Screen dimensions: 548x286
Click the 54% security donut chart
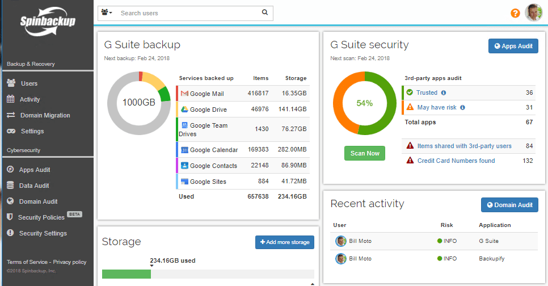pos(365,103)
